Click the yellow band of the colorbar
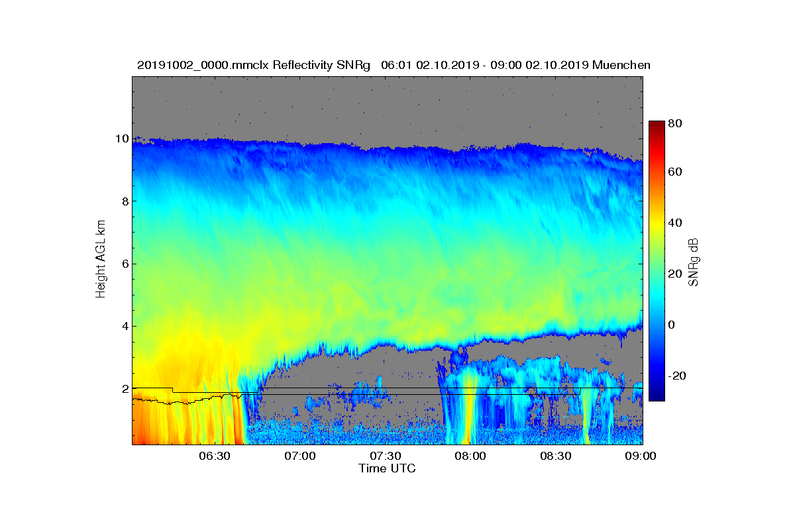This screenshot has width=795, height=530. 657,225
